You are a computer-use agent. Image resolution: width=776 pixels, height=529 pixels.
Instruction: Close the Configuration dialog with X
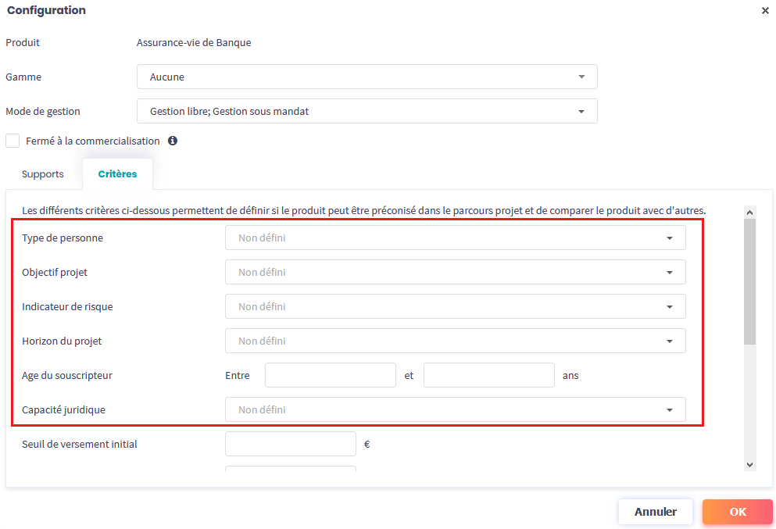(764, 11)
